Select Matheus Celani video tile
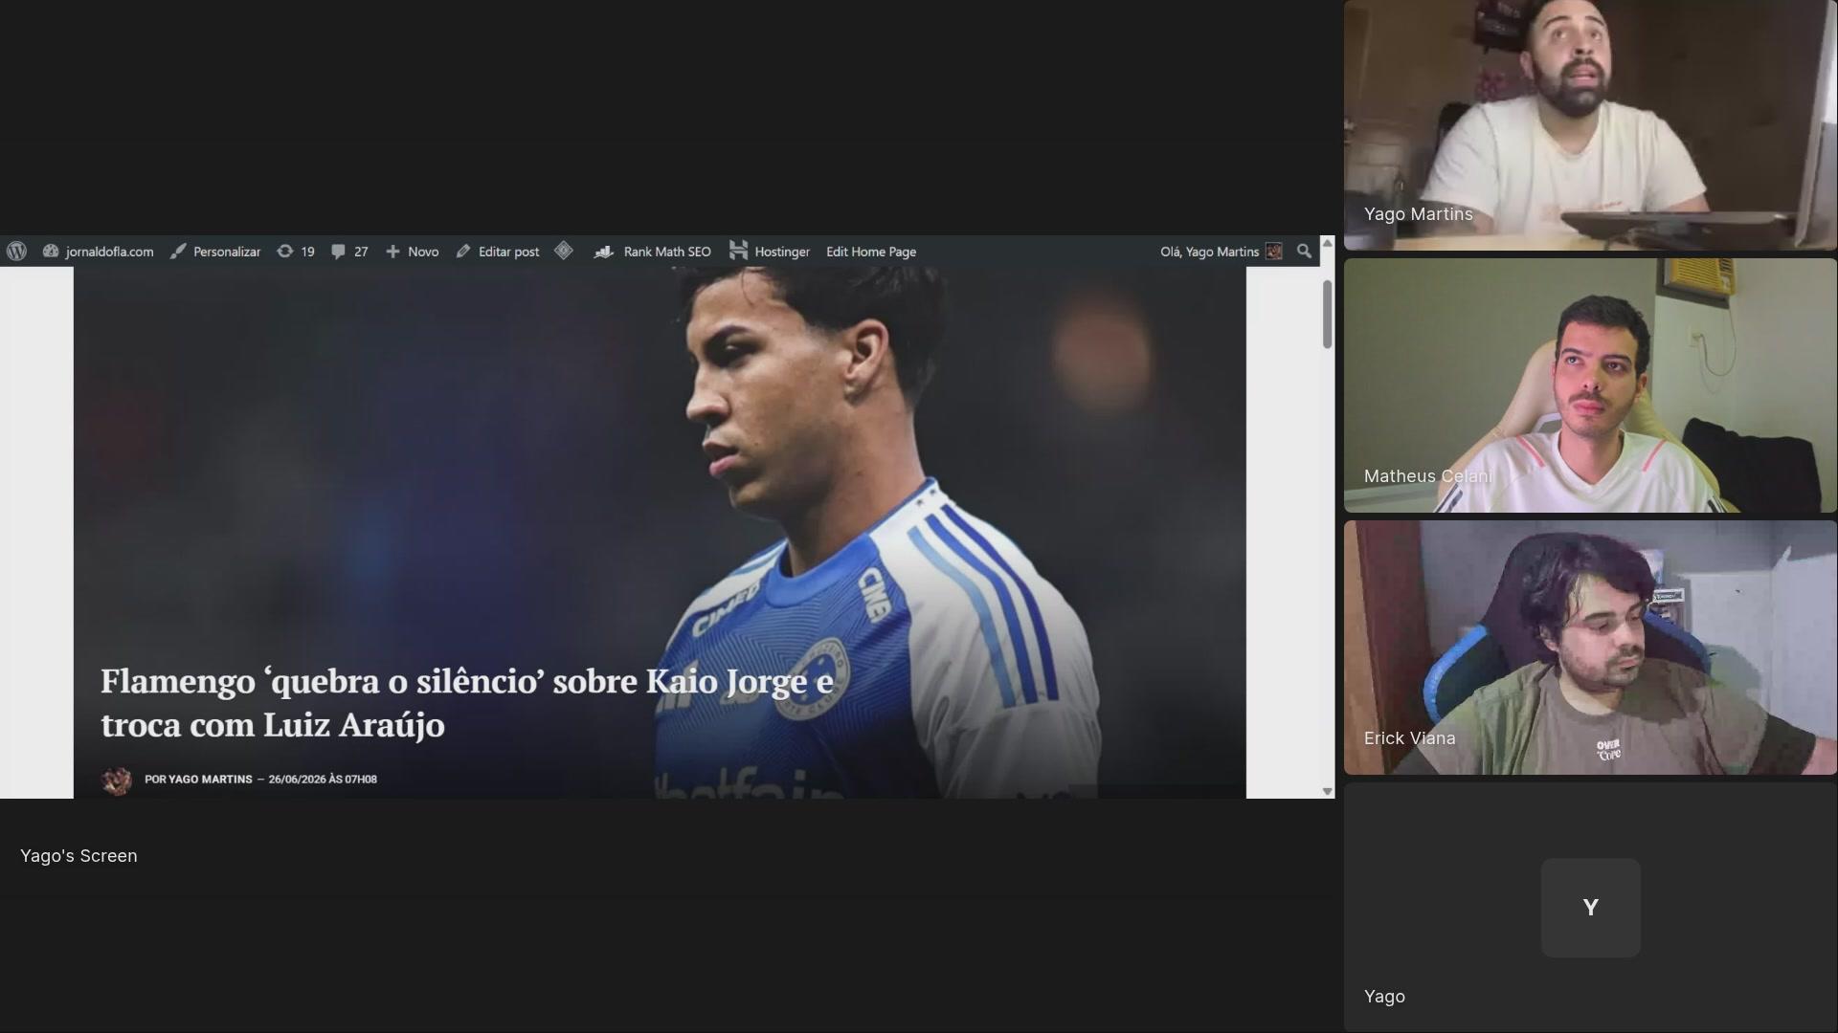1838x1033 pixels. pyautogui.click(x=1590, y=385)
